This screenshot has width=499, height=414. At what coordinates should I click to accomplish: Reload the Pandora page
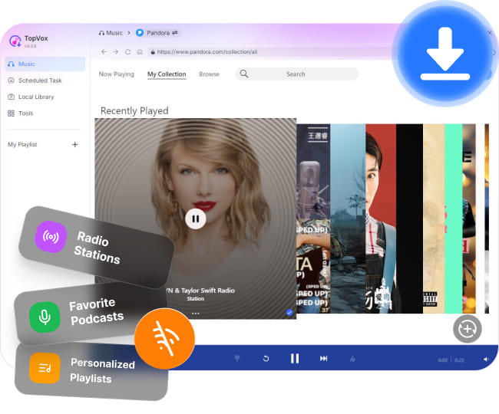tap(127, 51)
